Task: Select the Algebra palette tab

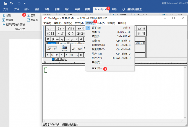Action: [52, 43]
